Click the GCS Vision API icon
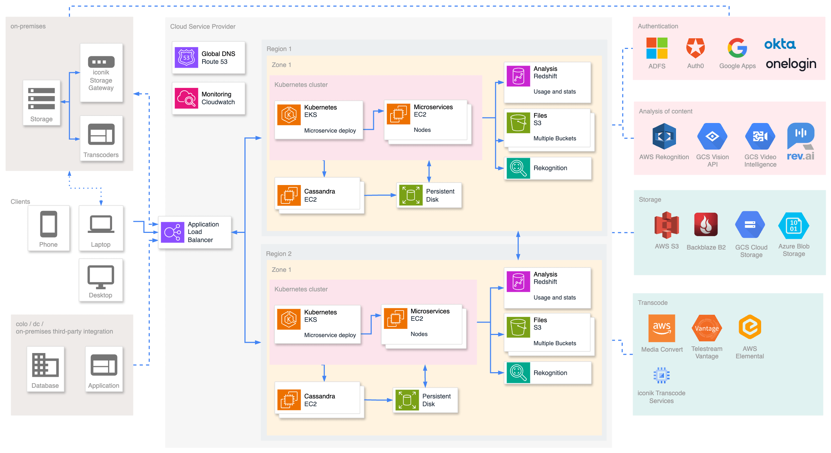 point(712,136)
